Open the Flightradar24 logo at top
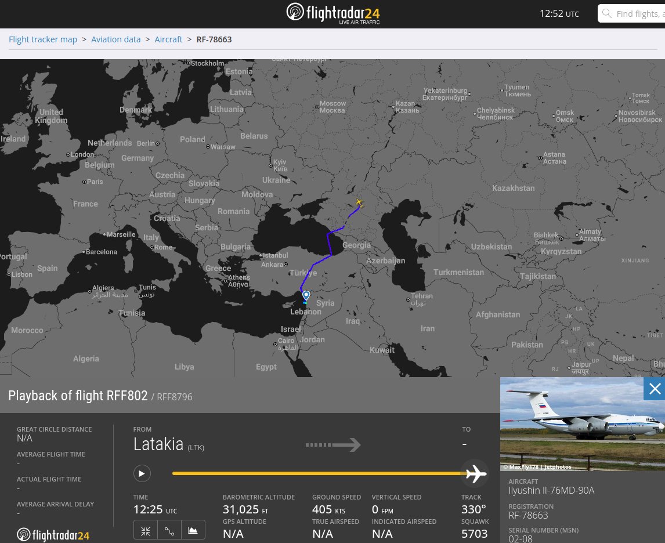Viewport: 665px width, 543px height. coord(333,13)
